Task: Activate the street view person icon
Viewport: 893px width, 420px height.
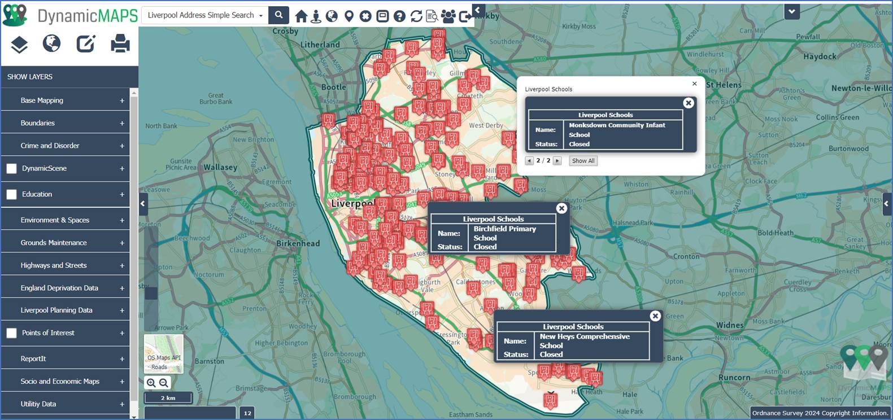Action: (x=316, y=16)
